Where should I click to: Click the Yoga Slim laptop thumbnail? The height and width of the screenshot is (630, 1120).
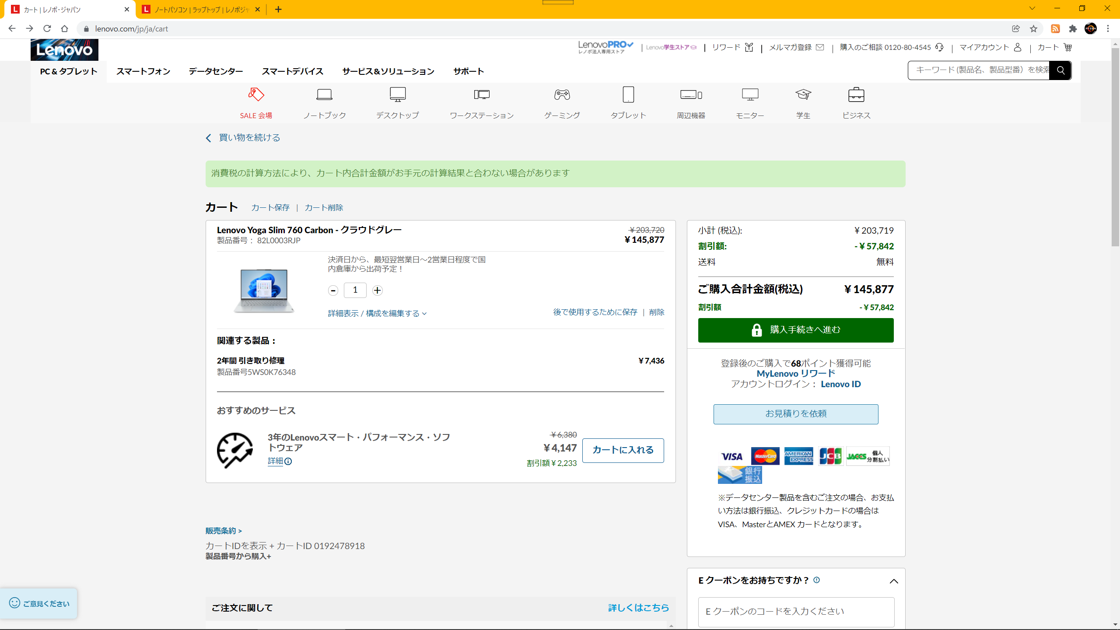(264, 290)
